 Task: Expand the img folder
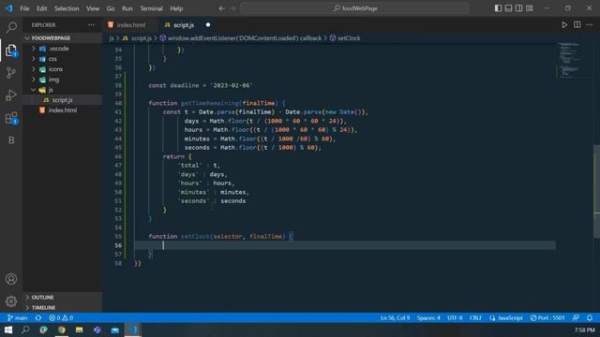coord(62,80)
